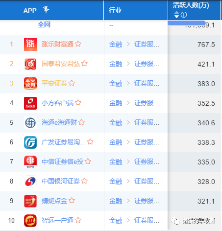Click the 金融 industry link for 国泰君安君弘
Image resolution: width=222 pixels, height=231 pixels.
click(116, 64)
